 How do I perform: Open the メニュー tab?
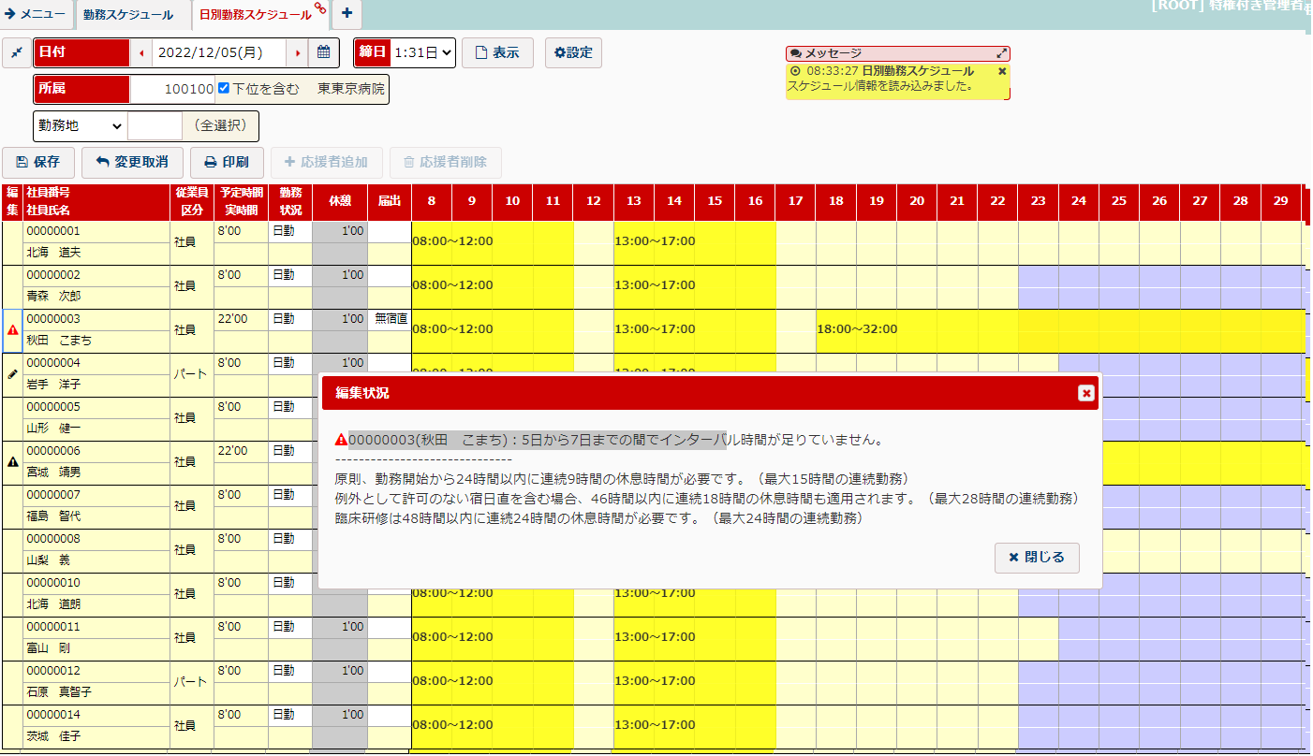37,15
